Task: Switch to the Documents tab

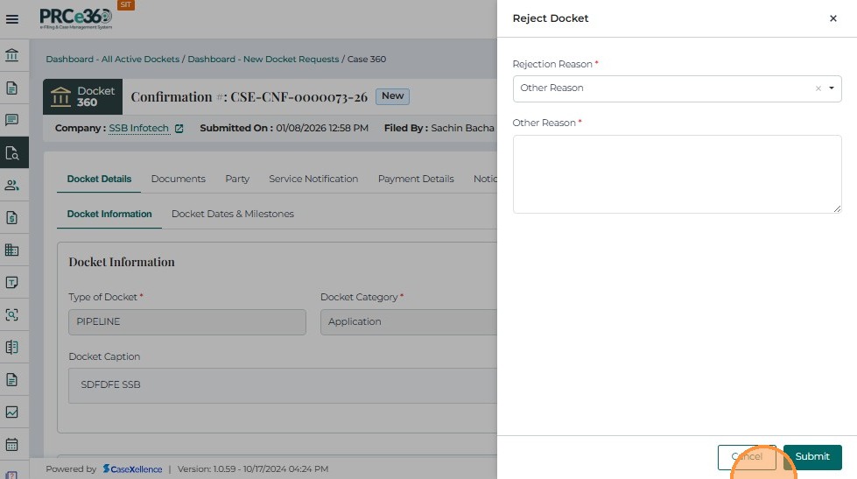Action: (178, 179)
